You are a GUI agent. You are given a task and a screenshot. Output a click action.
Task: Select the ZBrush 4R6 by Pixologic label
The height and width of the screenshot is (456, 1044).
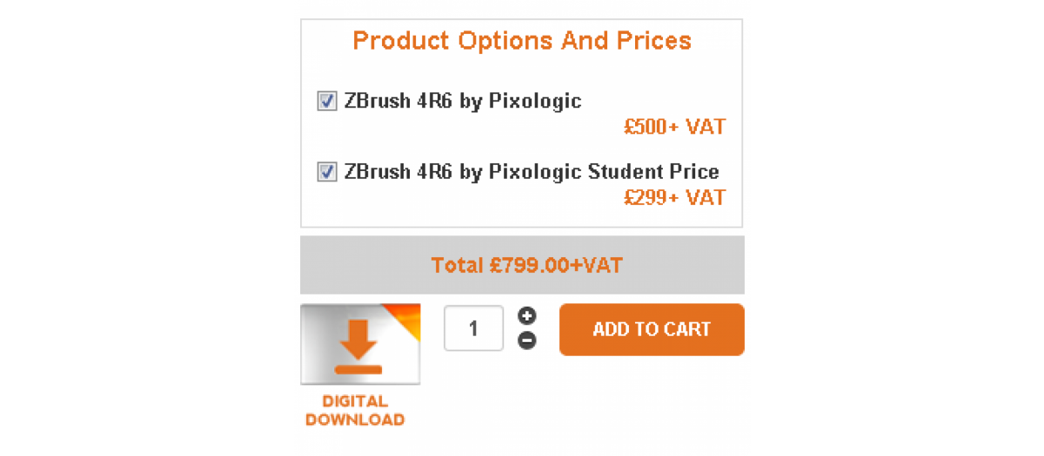(x=463, y=101)
